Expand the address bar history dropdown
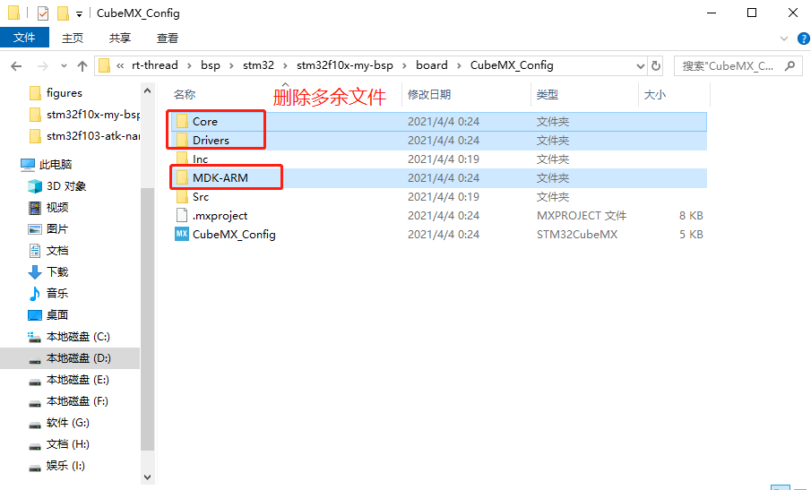The image size is (811, 490). coord(641,66)
